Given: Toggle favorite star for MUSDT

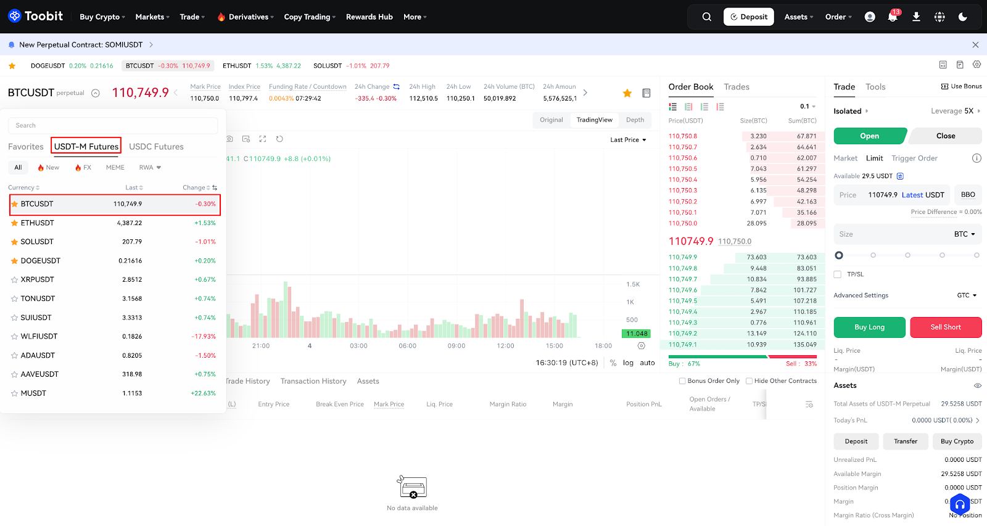Looking at the screenshot, I should 14,393.
